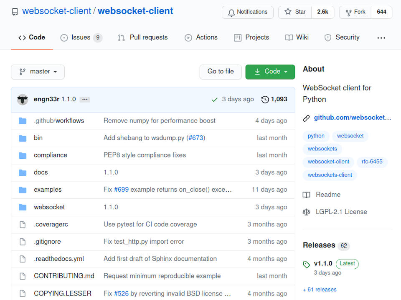This screenshot has width=401, height=300.
Task: Open the green Code download dropdown
Action: [270, 72]
